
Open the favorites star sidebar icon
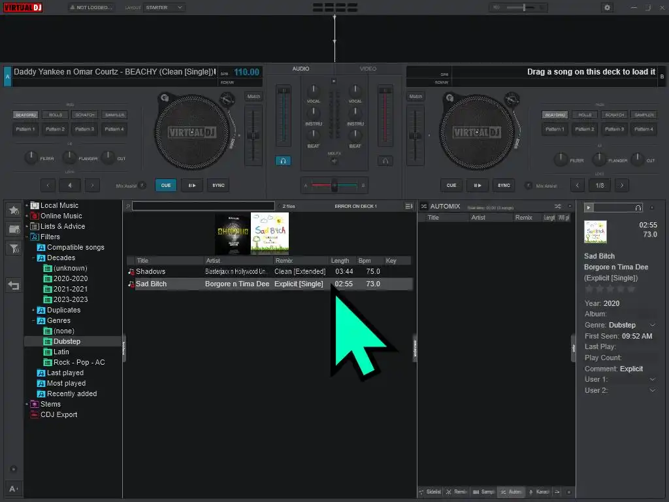tap(14, 210)
